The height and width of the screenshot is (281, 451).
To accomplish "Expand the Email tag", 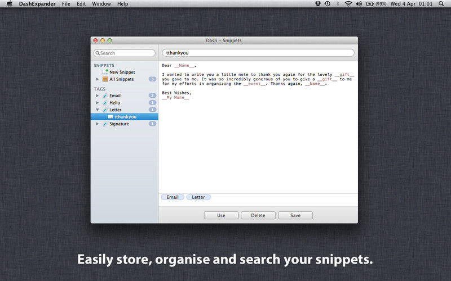I will pyautogui.click(x=97, y=96).
